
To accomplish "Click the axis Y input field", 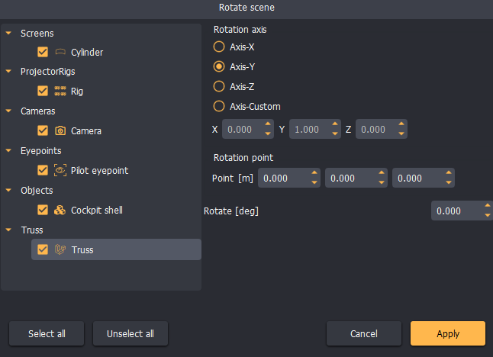I will coord(314,129).
